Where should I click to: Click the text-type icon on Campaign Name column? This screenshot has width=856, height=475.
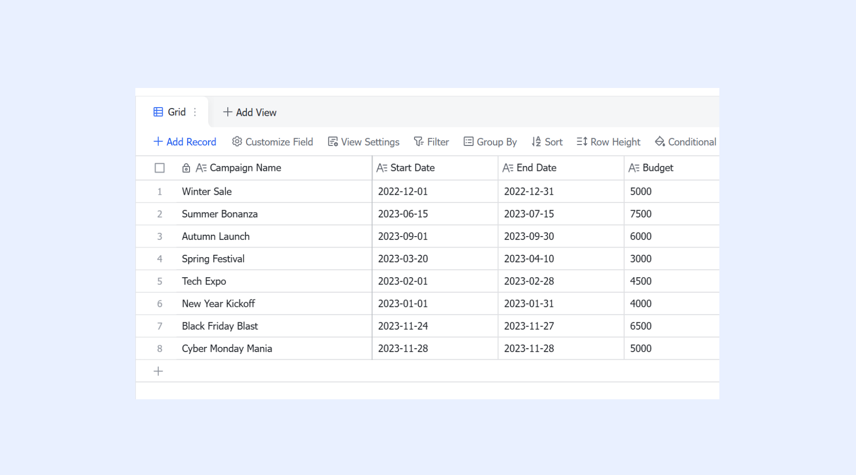201,168
